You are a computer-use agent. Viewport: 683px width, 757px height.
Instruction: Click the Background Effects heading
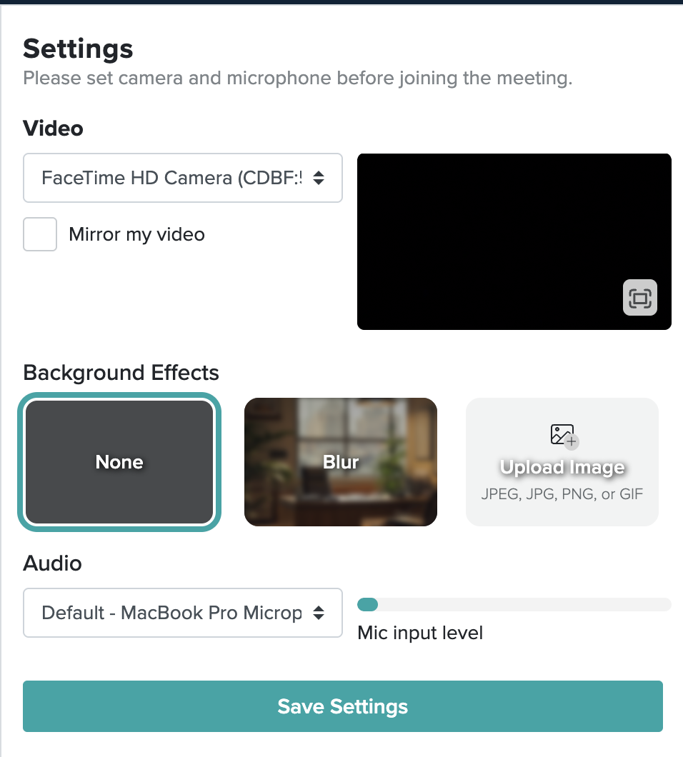(x=121, y=373)
